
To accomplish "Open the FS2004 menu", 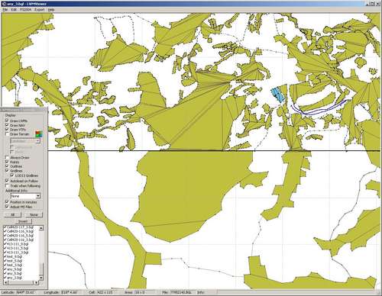I will click(25, 10).
